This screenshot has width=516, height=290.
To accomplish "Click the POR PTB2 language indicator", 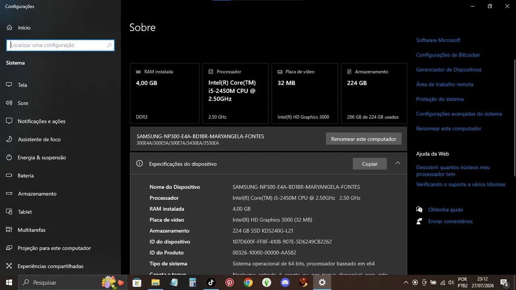I will point(463,282).
